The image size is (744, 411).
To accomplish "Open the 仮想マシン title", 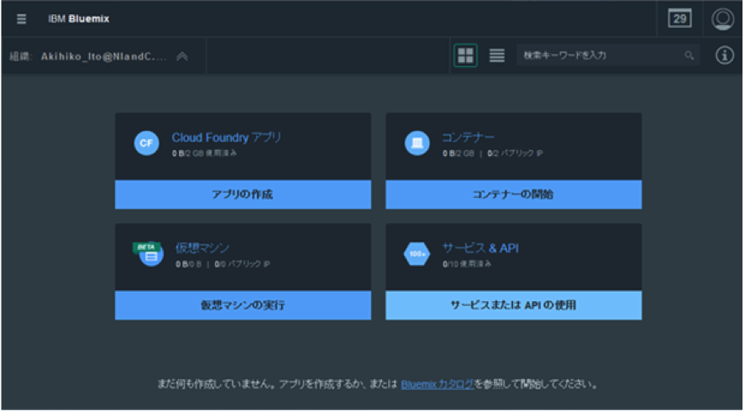I will pyautogui.click(x=202, y=248).
